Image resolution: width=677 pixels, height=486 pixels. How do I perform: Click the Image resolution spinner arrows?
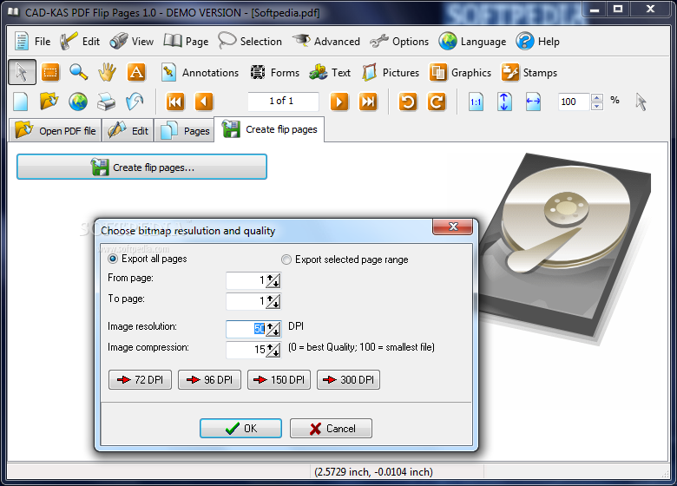tap(273, 329)
